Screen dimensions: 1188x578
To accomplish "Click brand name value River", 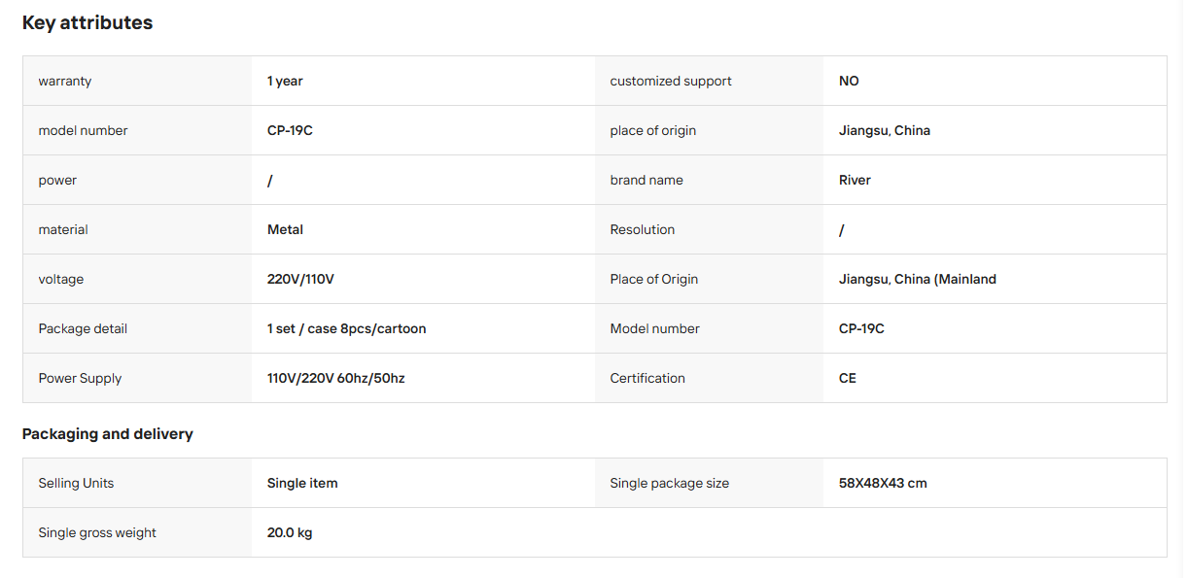I will point(855,180).
